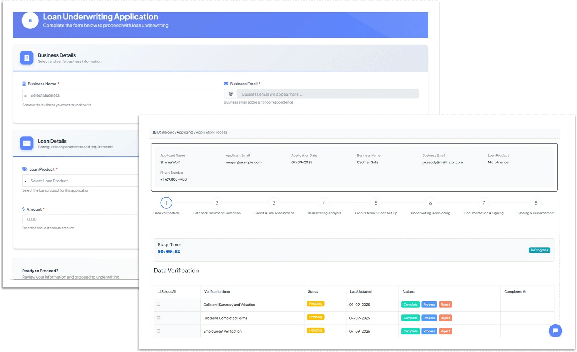Click the dollar icon beside Amount
Image resolution: width=577 pixels, height=352 pixels.
point(23,209)
